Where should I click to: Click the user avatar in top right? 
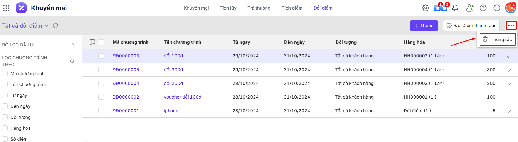510,8
